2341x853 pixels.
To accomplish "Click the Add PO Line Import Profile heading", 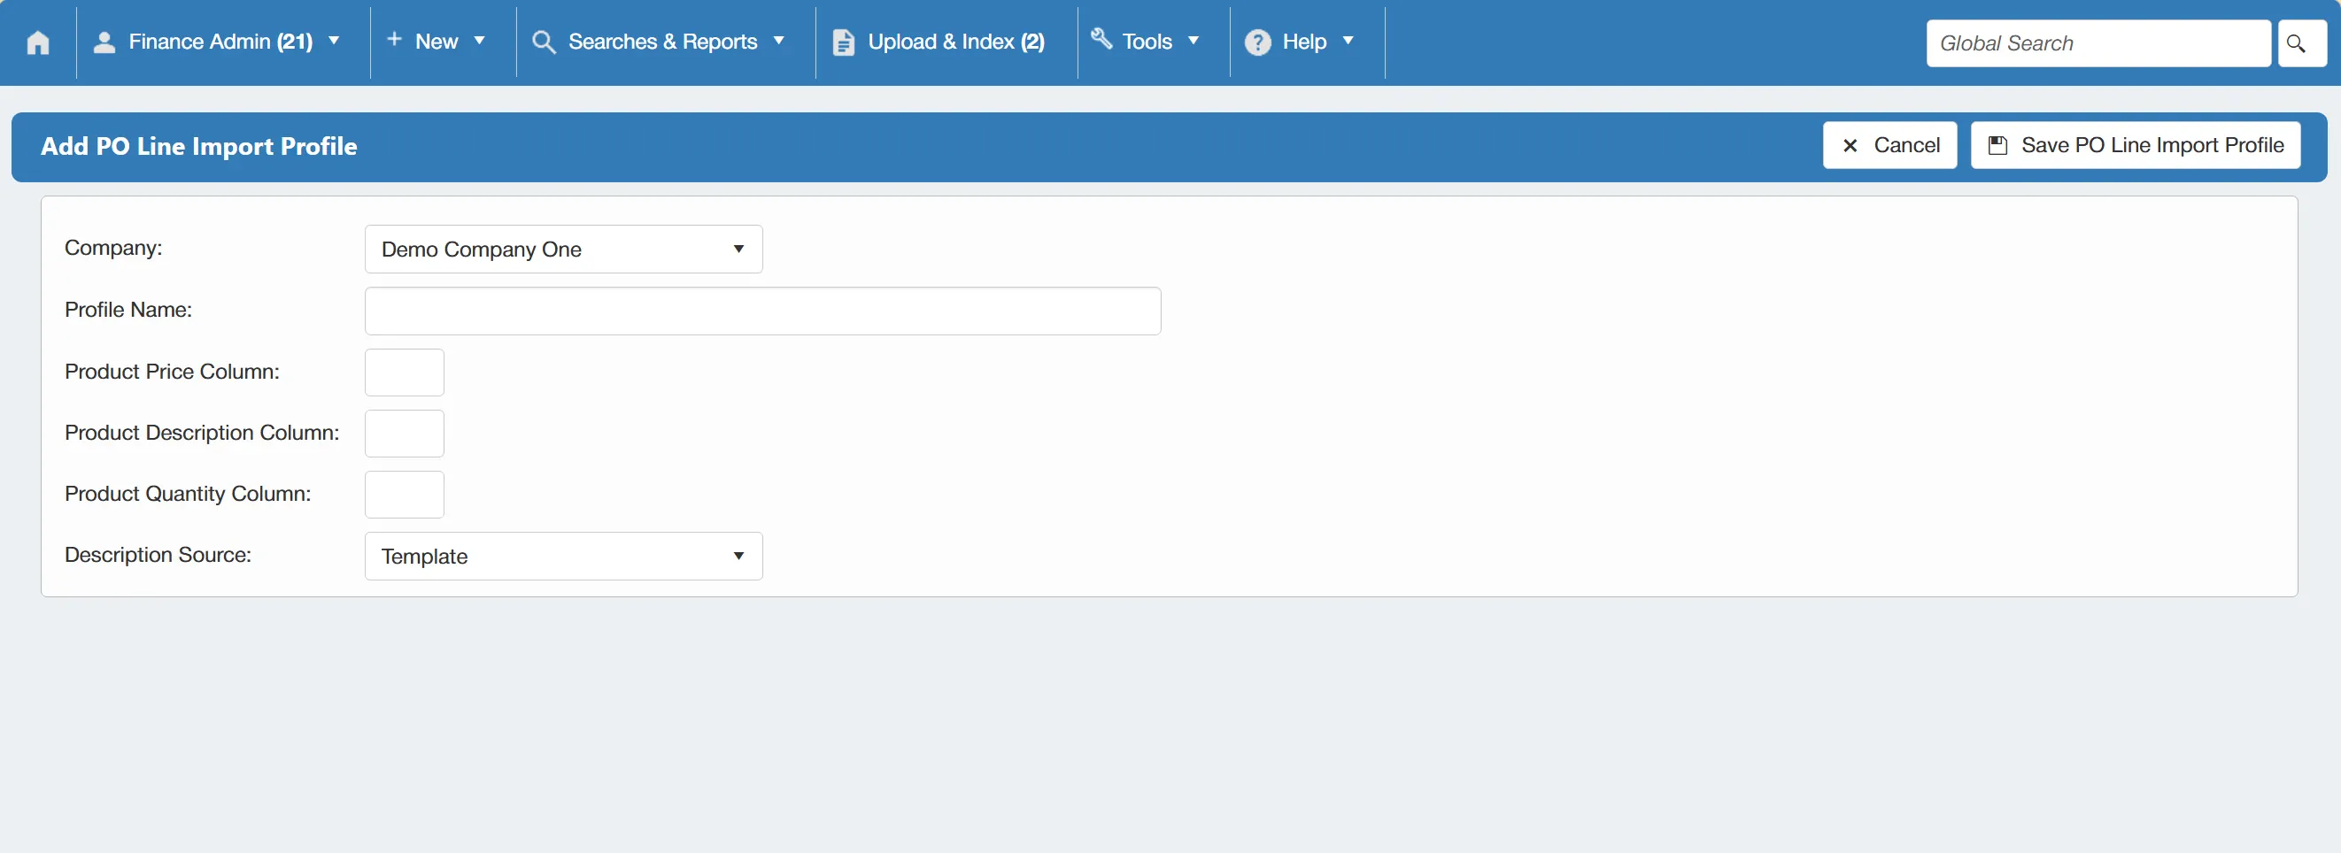I will [x=199, y=146].
